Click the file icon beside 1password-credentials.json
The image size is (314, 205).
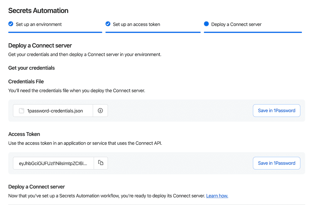pos(22,111)
